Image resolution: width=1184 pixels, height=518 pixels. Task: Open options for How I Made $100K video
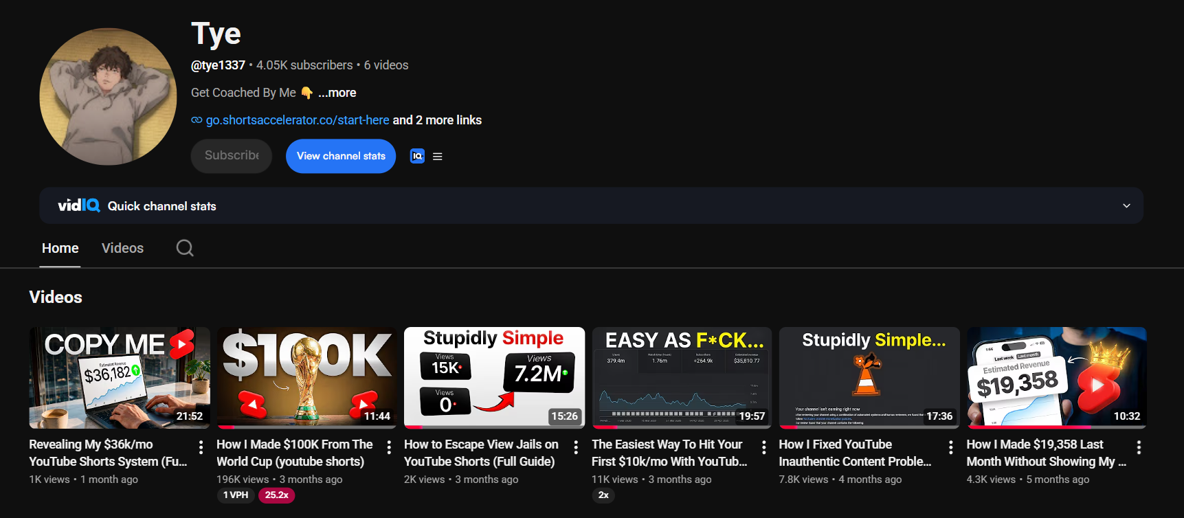point(389,448)
